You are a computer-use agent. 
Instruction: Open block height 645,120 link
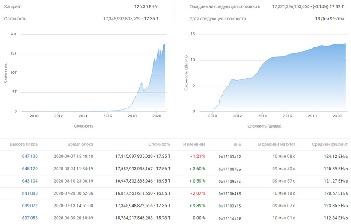[30, 169]
